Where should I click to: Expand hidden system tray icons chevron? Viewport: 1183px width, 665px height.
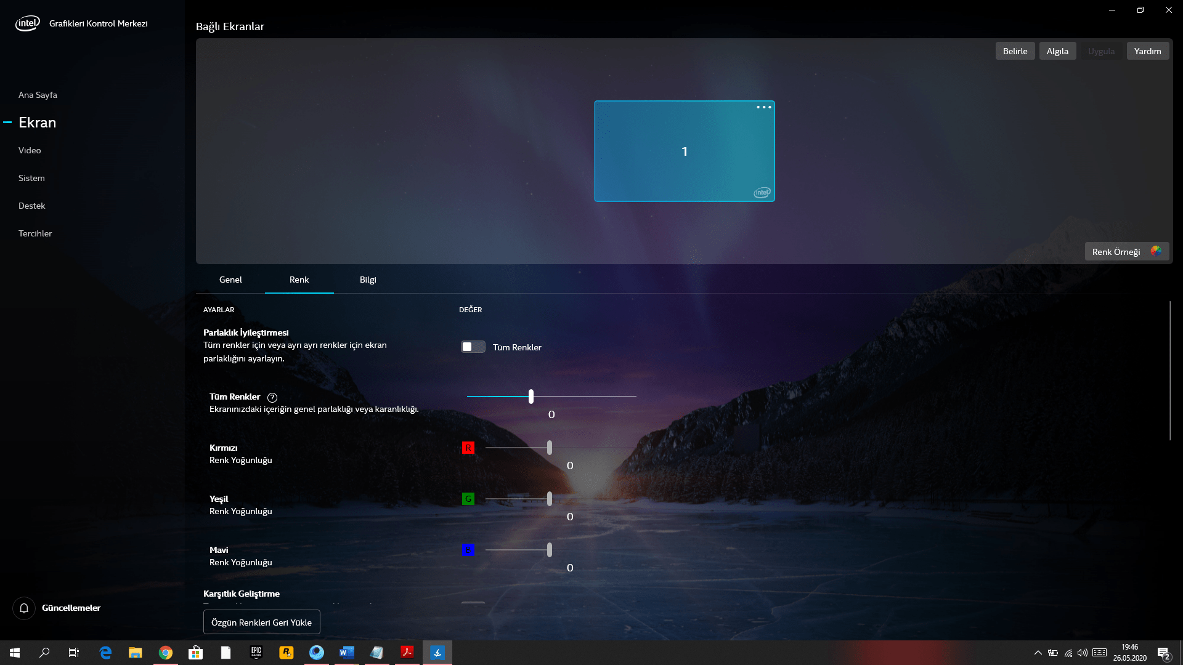click(x=1038, y=653)
